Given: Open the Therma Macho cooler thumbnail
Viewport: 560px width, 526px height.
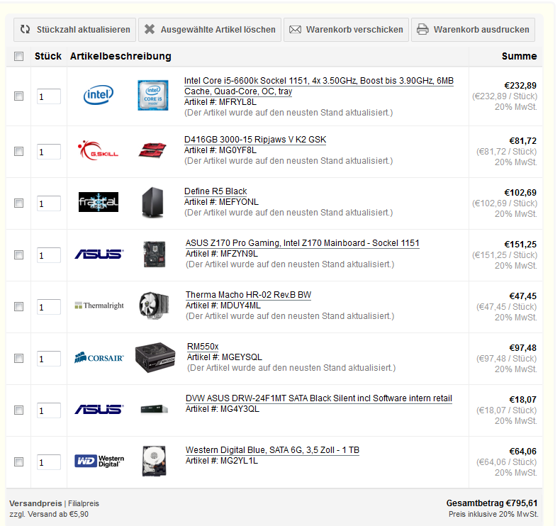Looking at the screenshot, I should point(154,306).
